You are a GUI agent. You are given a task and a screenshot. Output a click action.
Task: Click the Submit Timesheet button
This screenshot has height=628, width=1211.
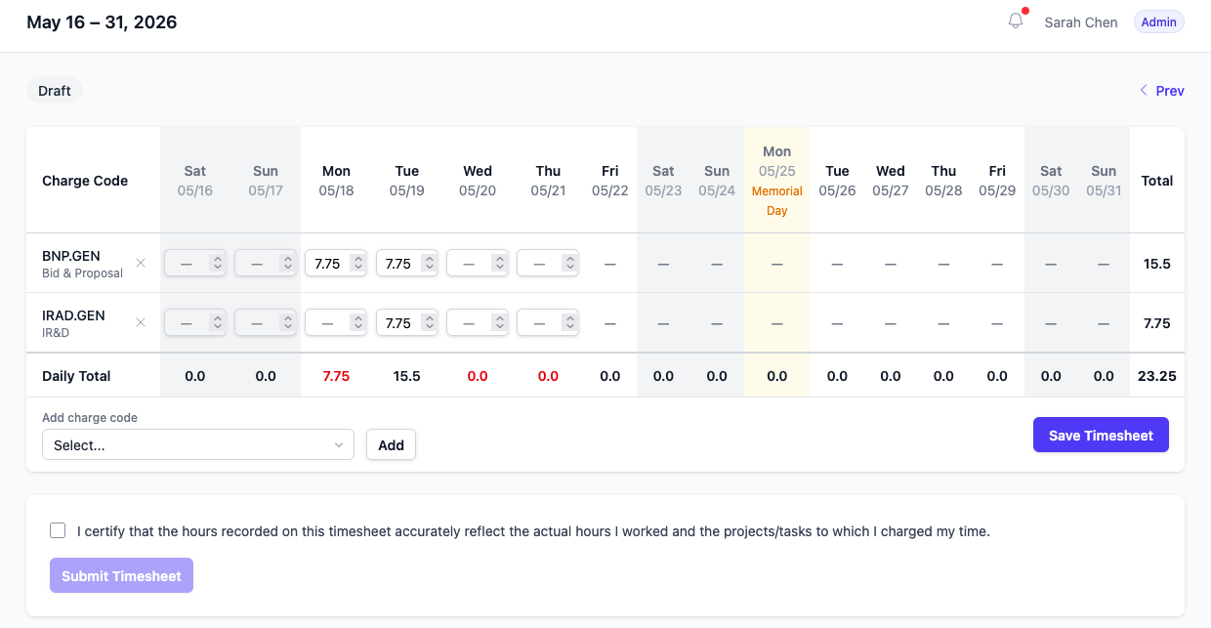[121, 575]
